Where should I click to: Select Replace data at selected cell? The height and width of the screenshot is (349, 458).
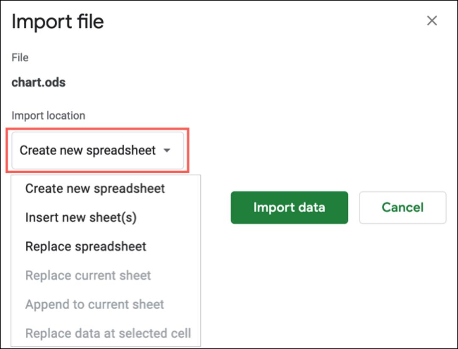pyautogui.click(x=108, y=333)
